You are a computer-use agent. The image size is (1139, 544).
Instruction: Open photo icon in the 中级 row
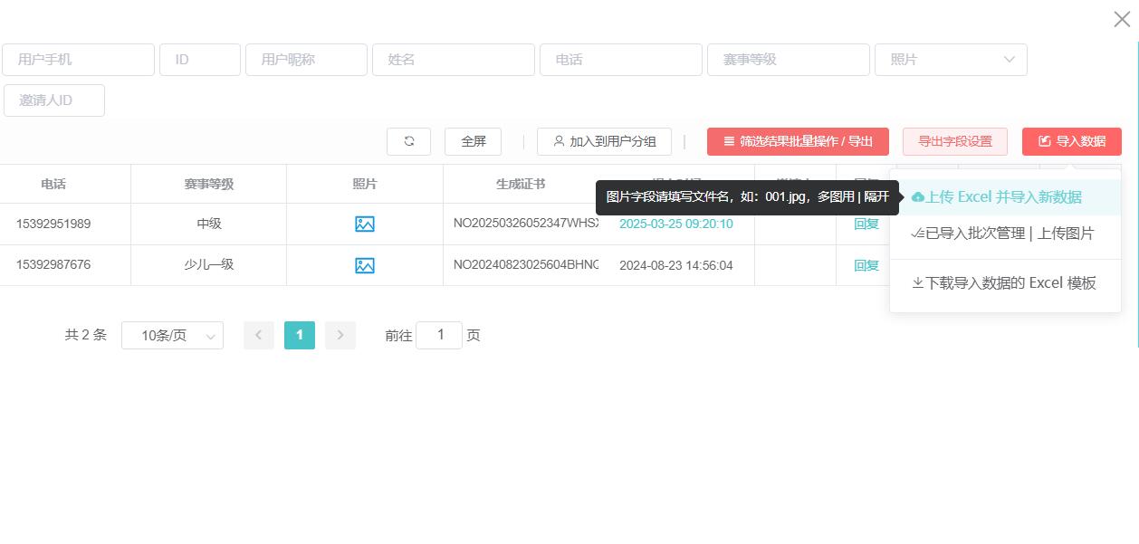point(365,224)
